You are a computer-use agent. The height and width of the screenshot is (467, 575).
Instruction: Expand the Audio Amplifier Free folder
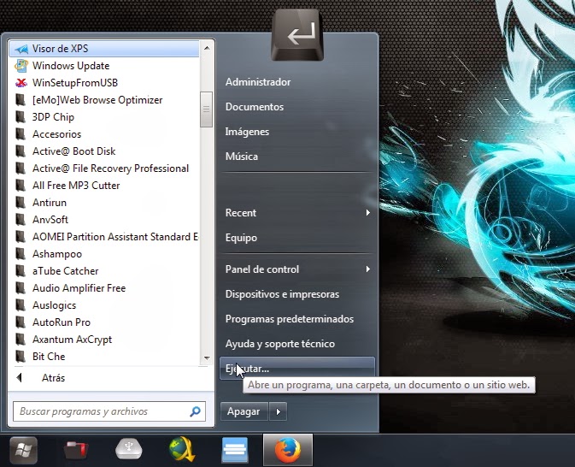click(104, 288)
